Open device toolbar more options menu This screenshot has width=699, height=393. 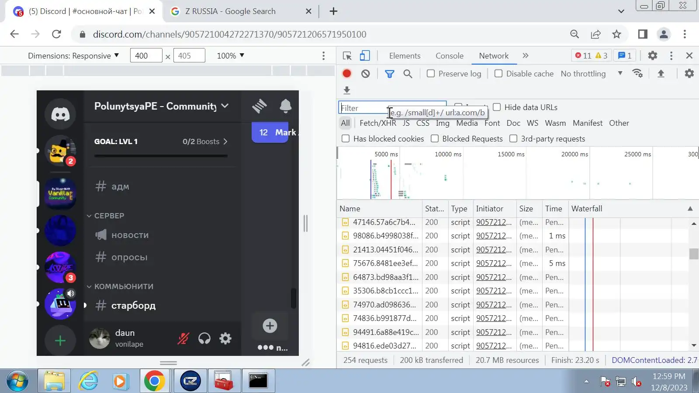(x=323, y=56)
